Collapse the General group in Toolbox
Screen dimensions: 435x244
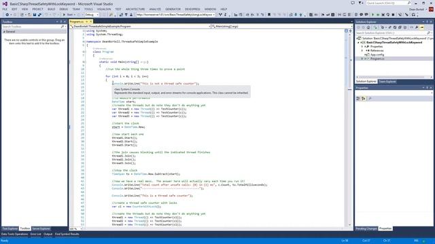[x=4, y=32]
